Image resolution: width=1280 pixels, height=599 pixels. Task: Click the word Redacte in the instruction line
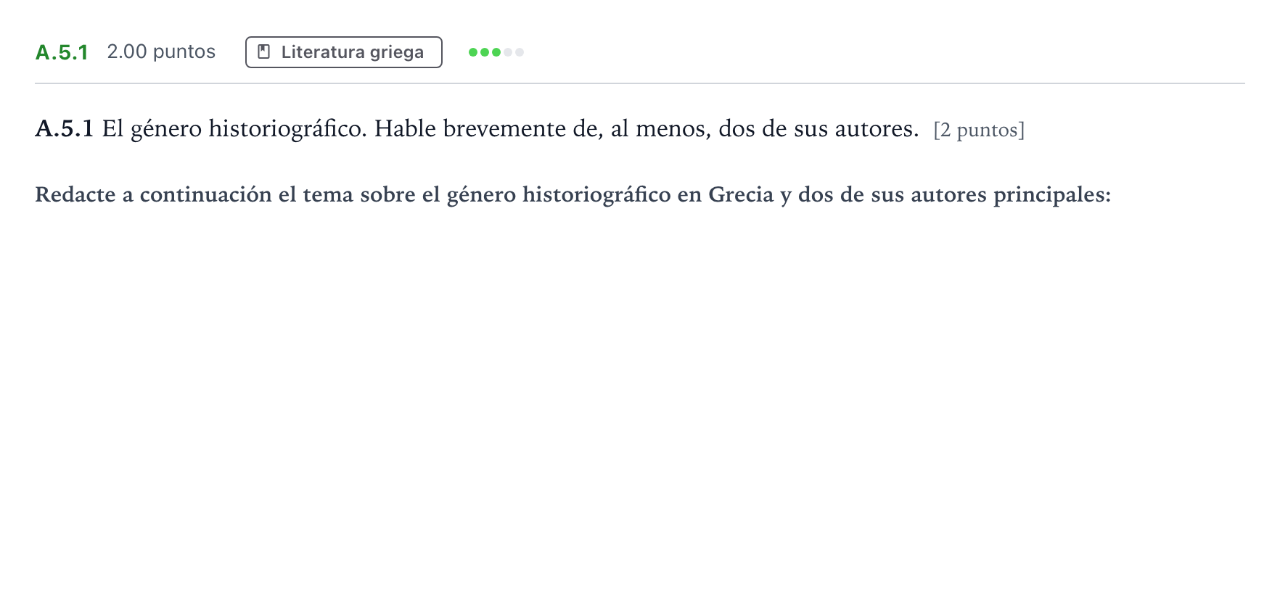tap(75, 194)
